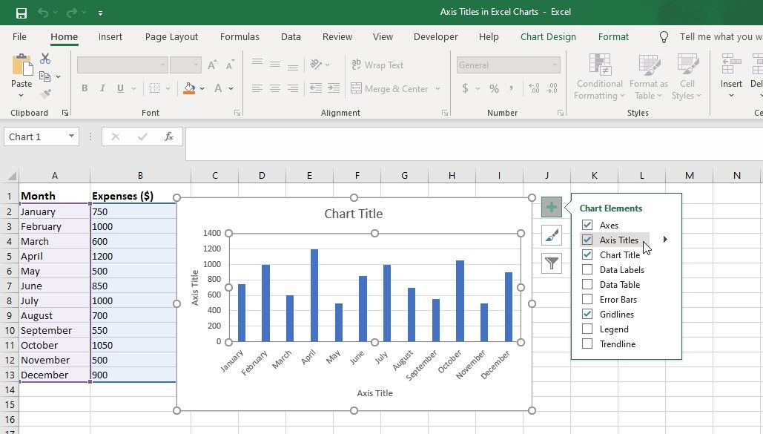Image resolution: width=763 pixels, height=434 pixels.
Task: Uncheck the Gridlines checkbox
Action: tap(587, 315)
